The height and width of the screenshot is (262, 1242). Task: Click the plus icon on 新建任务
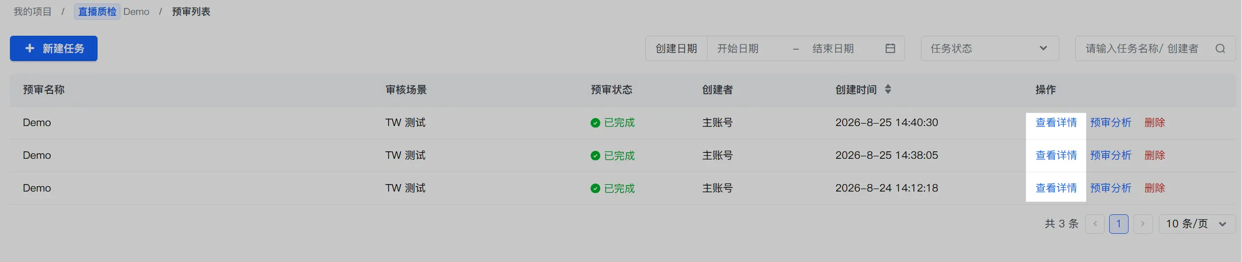pyautogui.click(x=30, y=48)
